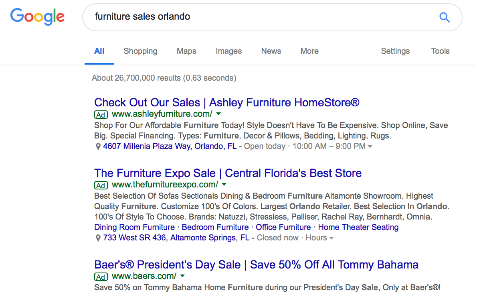The image size is (477, 301).
Task: Click the Ad badge next to baers.com
Action: [x=101, y=277]
